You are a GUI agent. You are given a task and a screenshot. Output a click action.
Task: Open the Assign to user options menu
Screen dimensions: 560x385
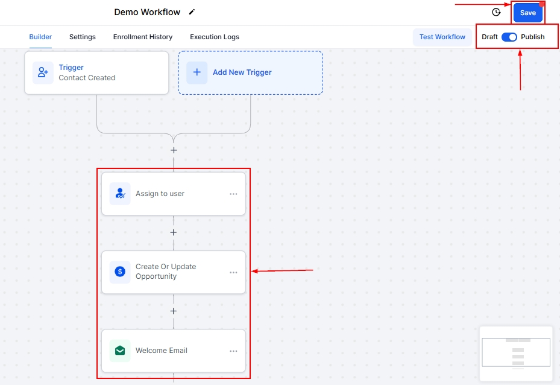click(x=233, y=194)
